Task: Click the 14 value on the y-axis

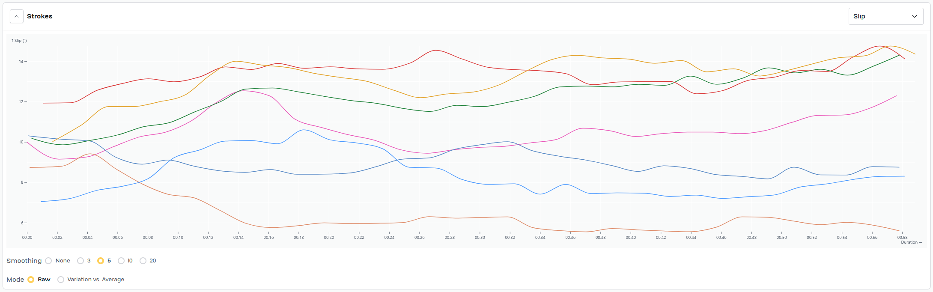Action: [x=21, y=62]
